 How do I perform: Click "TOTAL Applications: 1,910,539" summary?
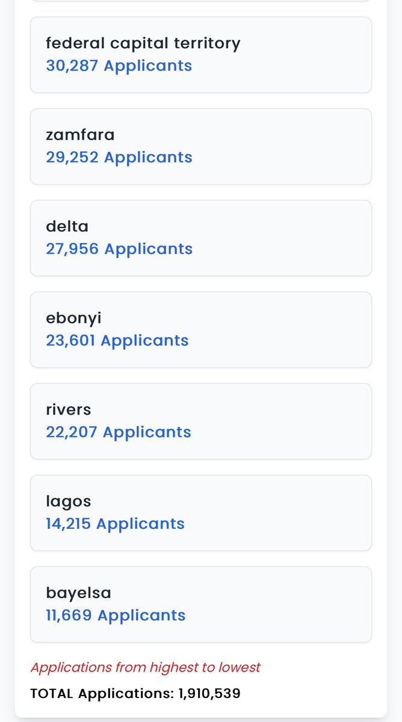[x=135, y=694]
